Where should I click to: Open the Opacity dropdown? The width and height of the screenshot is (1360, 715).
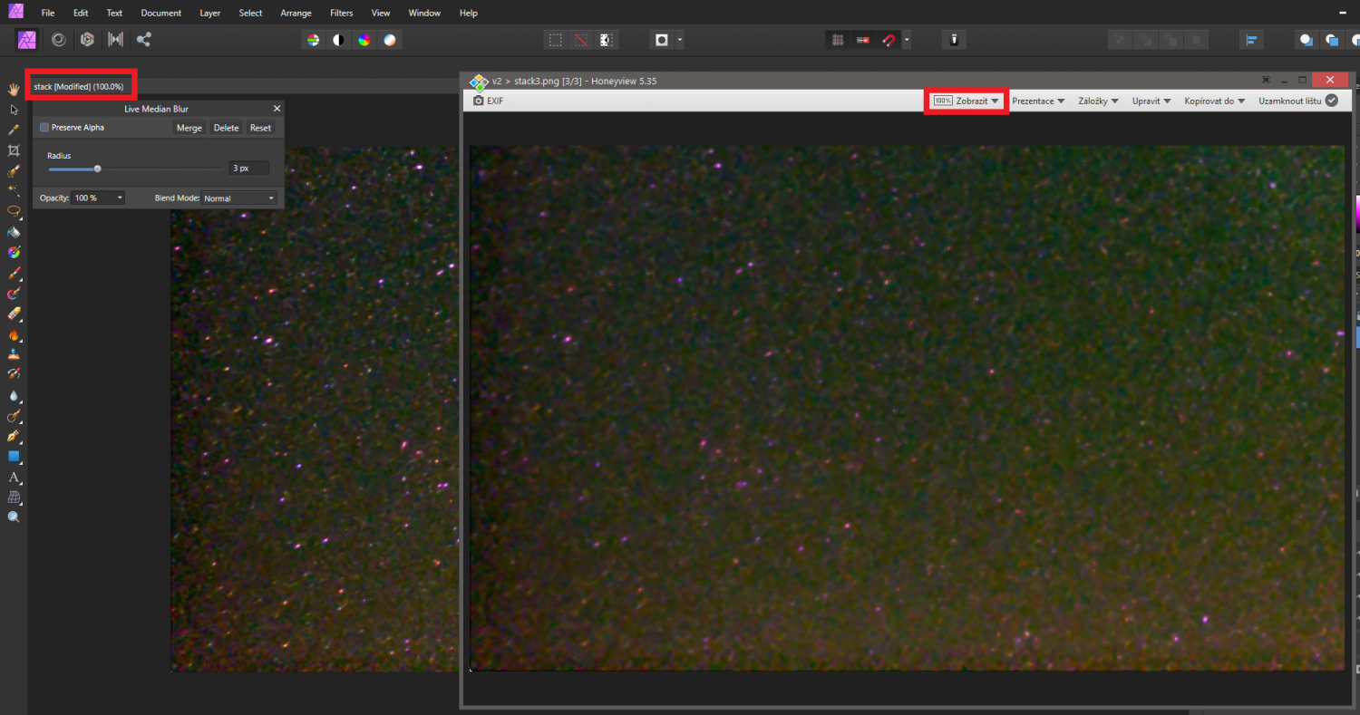(x=97, y=198)
